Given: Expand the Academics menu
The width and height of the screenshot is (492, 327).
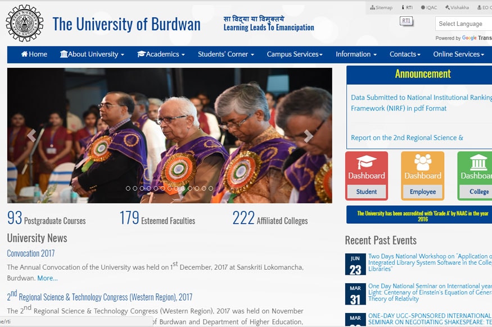Looking at the screenshot, I should click(161, 54).
